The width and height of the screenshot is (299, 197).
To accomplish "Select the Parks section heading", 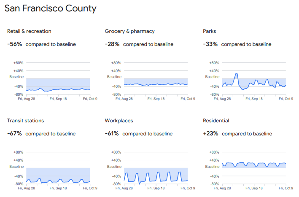I will point(210,31).
